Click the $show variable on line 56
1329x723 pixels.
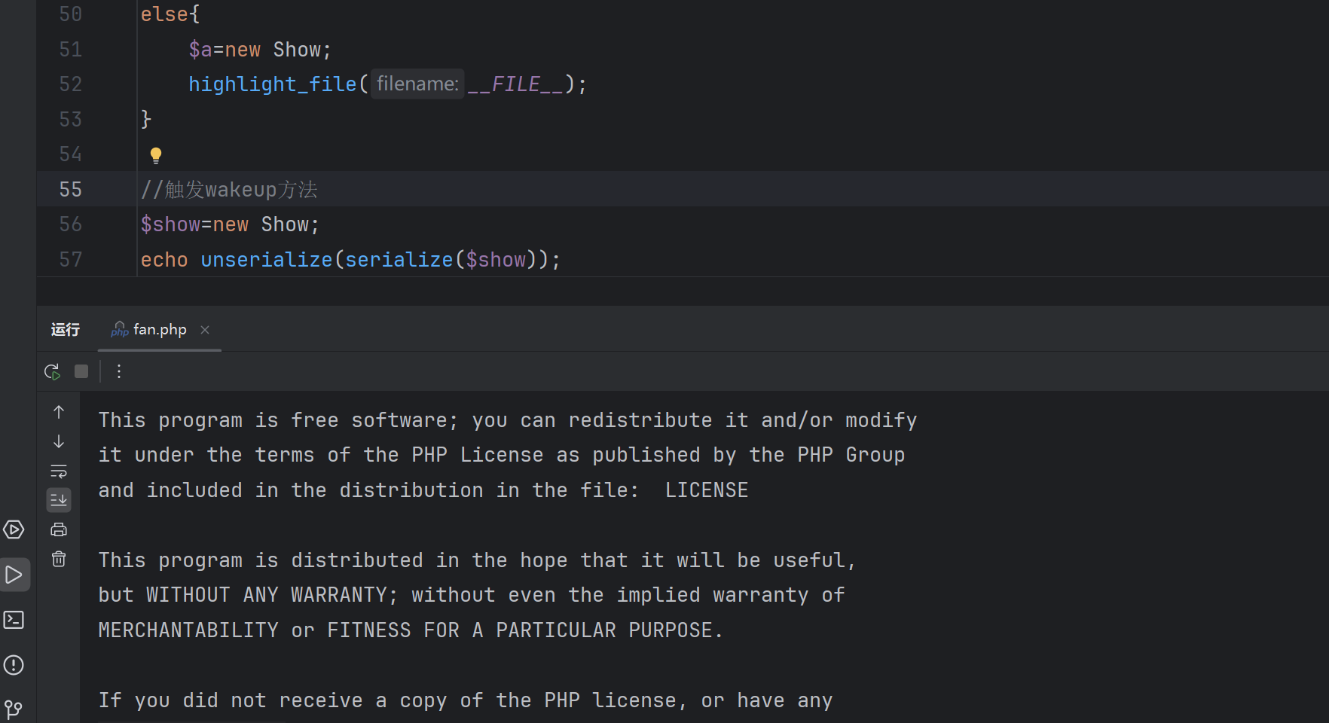171,224
